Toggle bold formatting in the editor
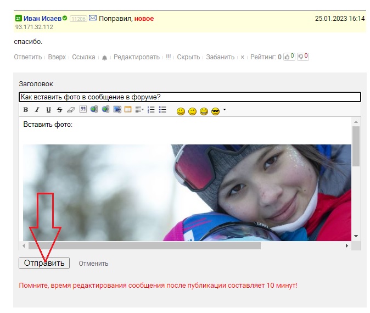The width and height of the screenshot is (370, 313). (x=26, y=110)
